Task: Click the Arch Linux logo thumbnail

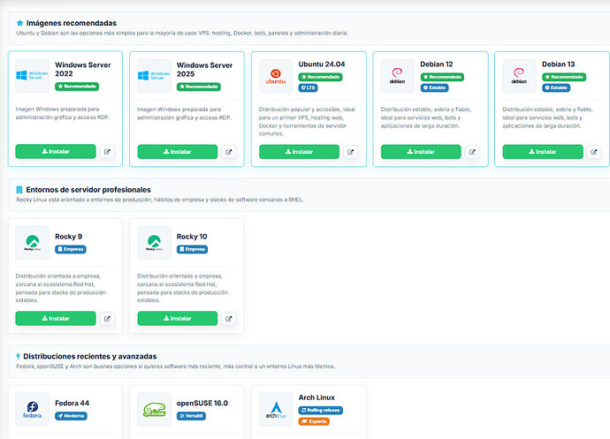Action: [x=276, y=410]
